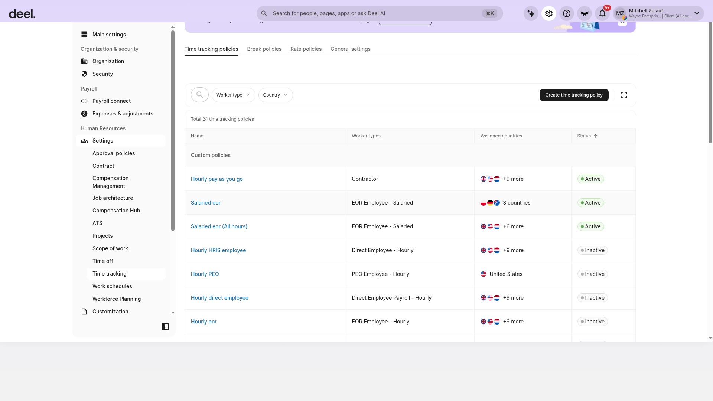This screenshot has height=401, width=713.
Task: Click the global search input field
Action: (x=380, y=13)
